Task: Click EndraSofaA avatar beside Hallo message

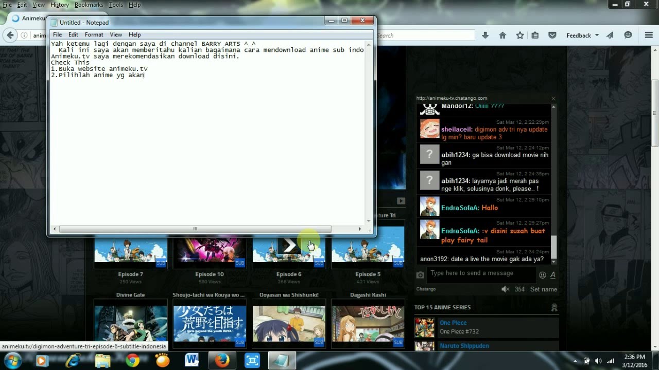Action: (x=430, y=207)
